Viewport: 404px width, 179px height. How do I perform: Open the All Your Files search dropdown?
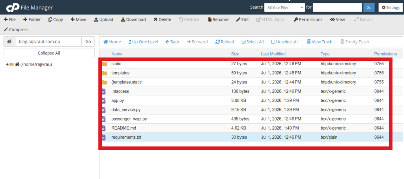[x=284, y=8]
